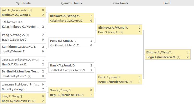
Task: Click the Kumkhum/Lister vs Hon/Zidansek match box
Action: [23, 49]
